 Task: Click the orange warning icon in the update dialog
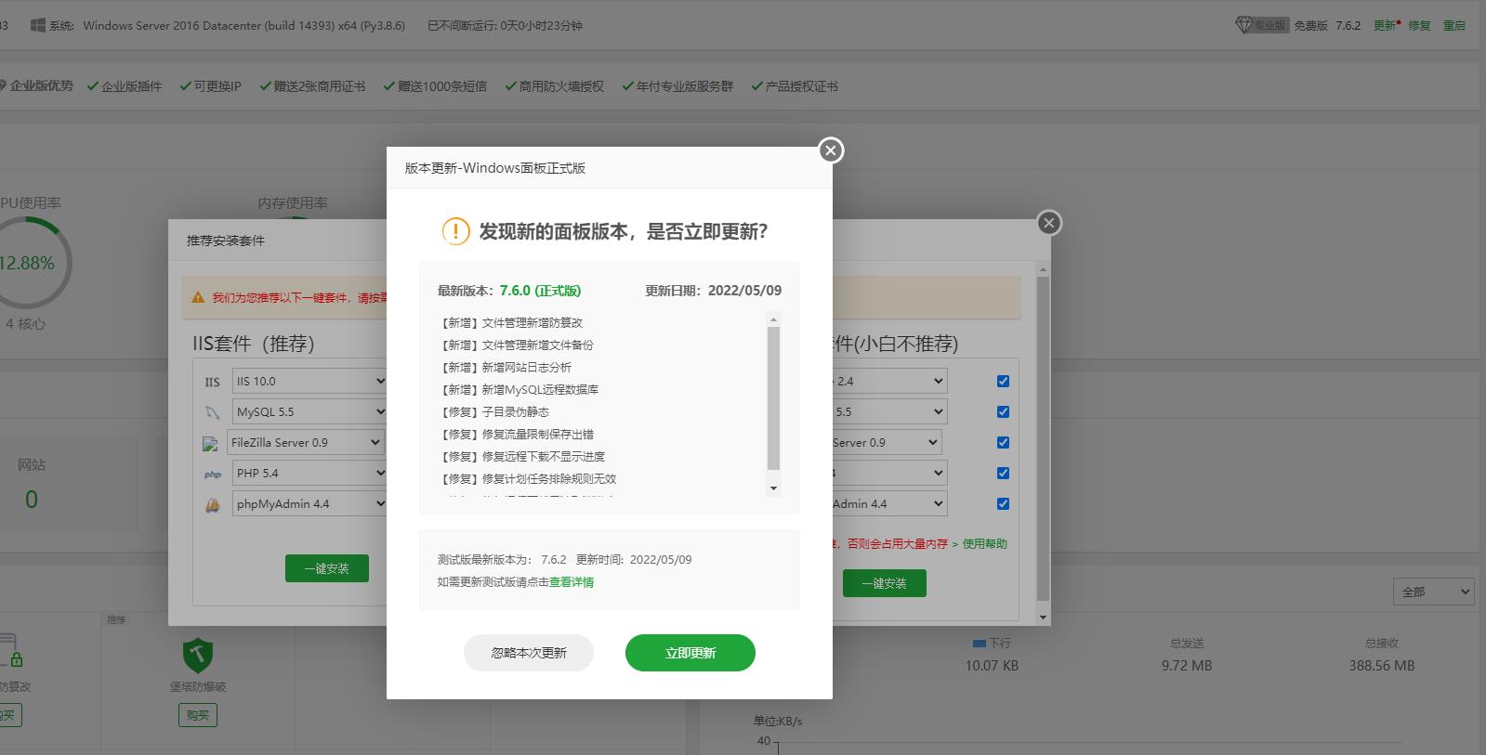click(455, 231)
